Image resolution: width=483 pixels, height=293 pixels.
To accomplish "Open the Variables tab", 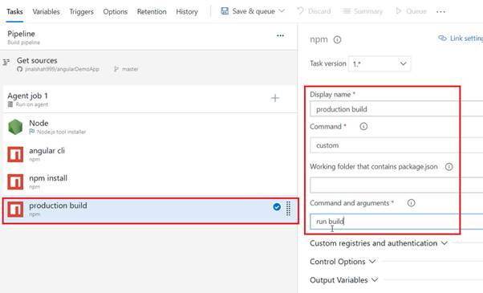I will point(47,12).
